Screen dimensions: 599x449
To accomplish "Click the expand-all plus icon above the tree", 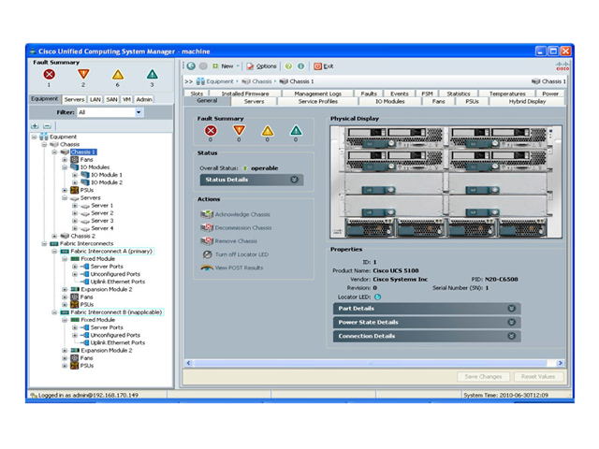I will pos(35,125).
